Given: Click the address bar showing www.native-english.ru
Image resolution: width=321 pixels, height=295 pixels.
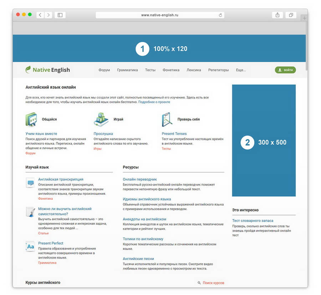Looking at the screenshot, I should [x=159, y=15].
